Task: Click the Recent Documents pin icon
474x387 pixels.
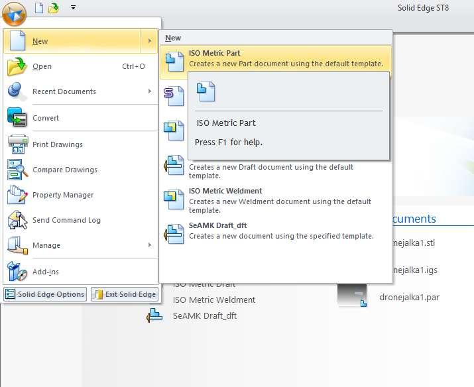Action: pos(16,91)
